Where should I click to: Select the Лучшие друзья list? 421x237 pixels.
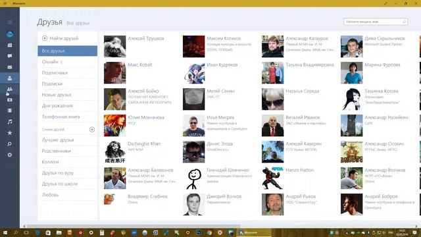coord(67,140)
